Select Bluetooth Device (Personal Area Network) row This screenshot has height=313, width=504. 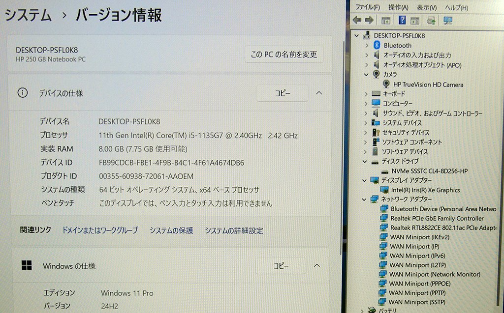click(x=439, y=209)
